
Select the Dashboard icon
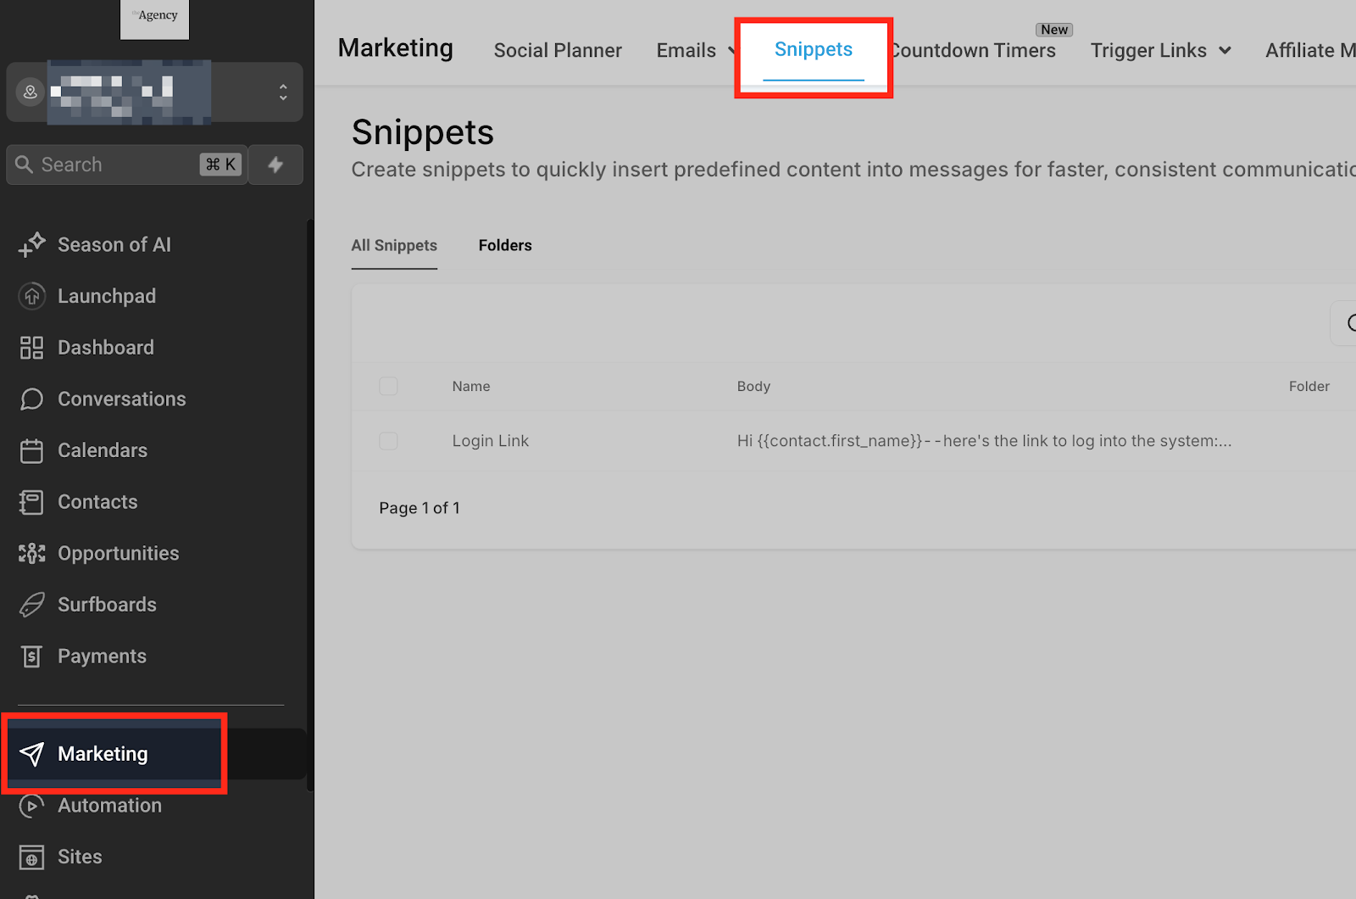(x=31, y=347)
